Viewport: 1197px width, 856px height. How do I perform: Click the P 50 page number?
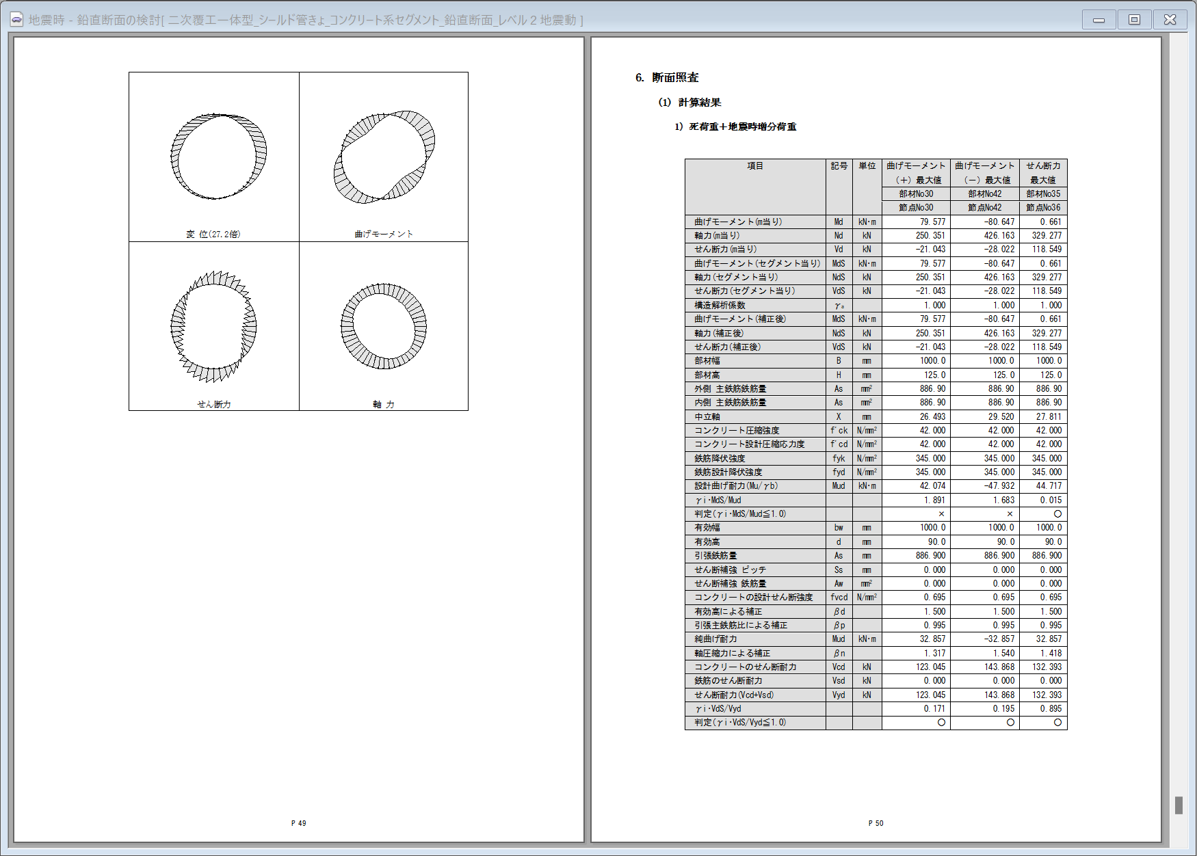pos(876,823)
